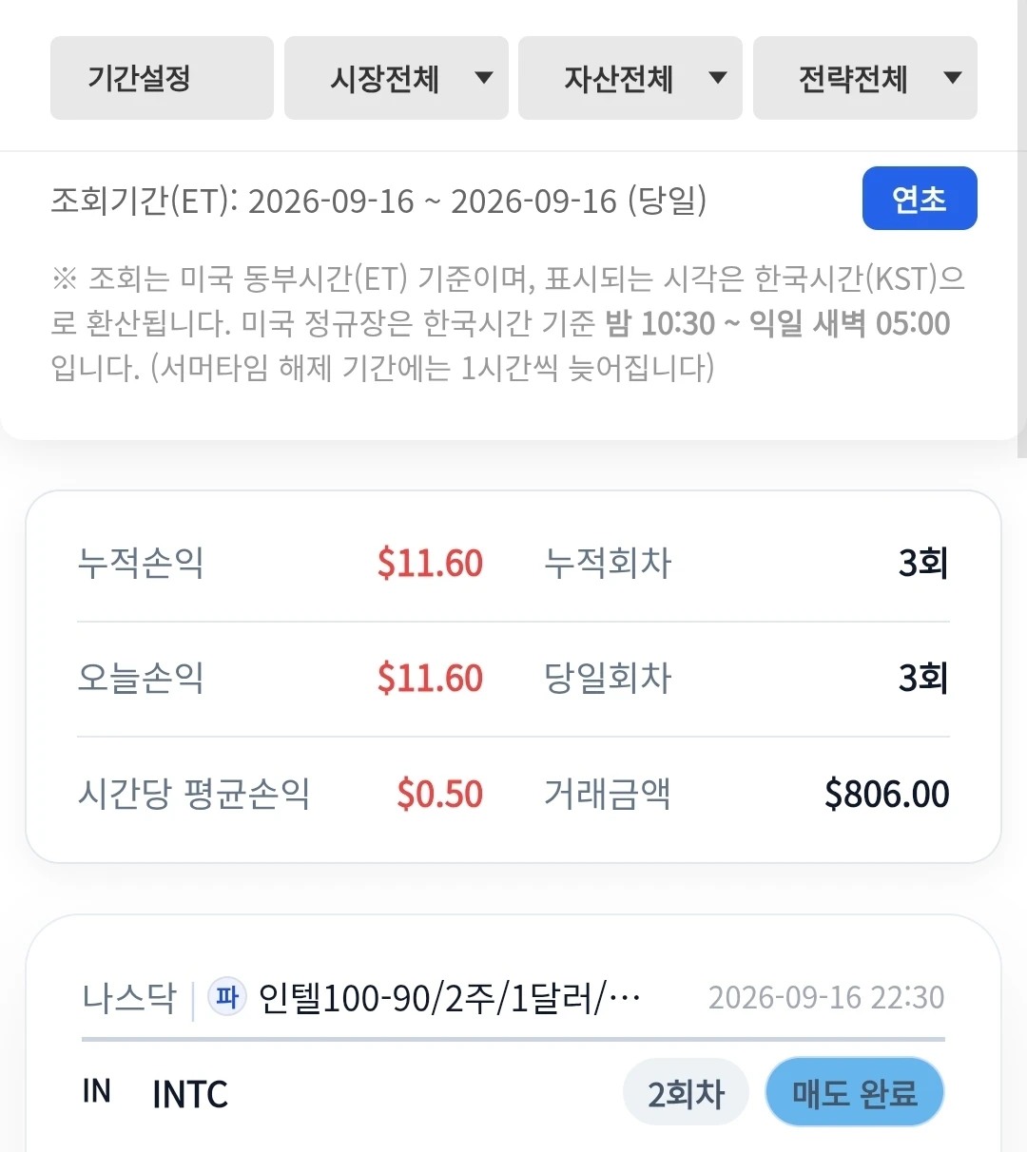Expand the 시장전체 market dropdown
Image resolution: width=1027 pixels, height=1152 pixels.
tap(397, 78)
